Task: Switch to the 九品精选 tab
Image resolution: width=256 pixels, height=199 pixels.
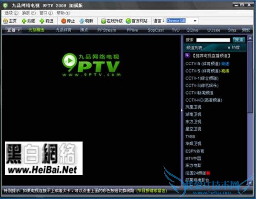Action: click(36, 30)
